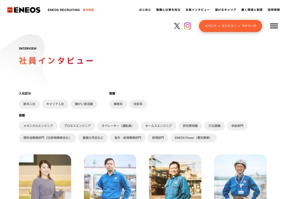
Task: Open 採用情報 menu item
Action: (274, 10)
